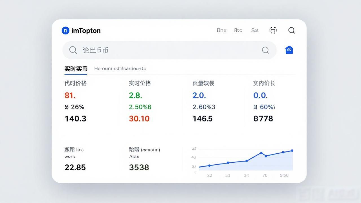Click the green 2.8. price value

[135, 95]
